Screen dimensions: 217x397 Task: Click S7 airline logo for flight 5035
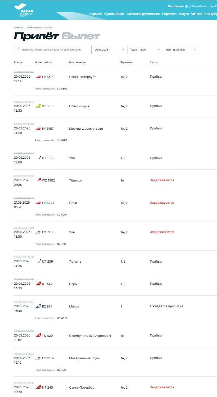[38, 106]
